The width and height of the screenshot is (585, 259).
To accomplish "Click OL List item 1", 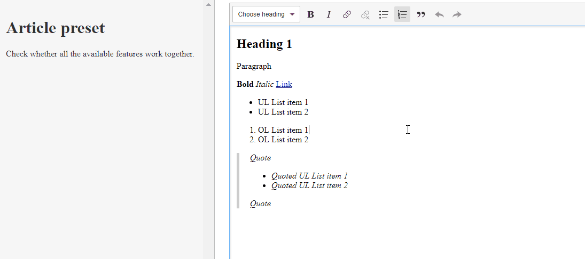I will coord(283,130).
